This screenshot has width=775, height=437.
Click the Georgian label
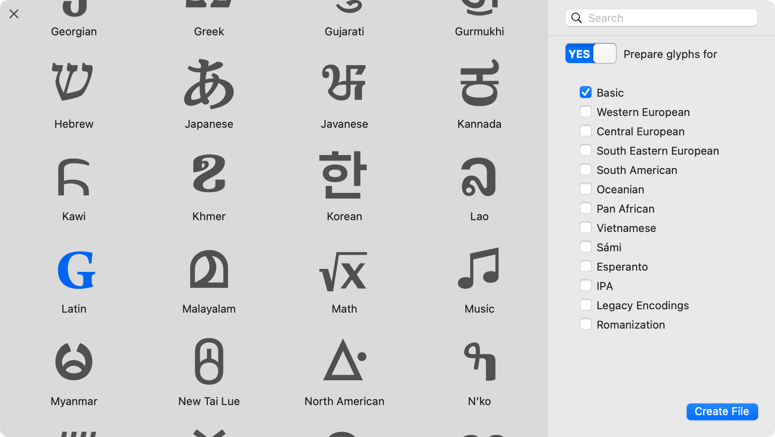point(74,32)
